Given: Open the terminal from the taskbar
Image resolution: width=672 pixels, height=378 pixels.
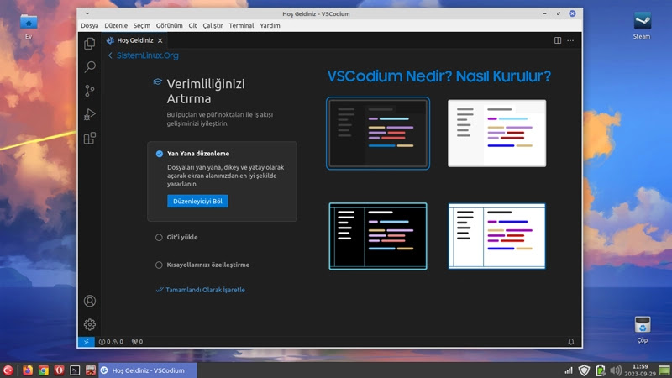Looking at the screenshot, I should point(75,370).
